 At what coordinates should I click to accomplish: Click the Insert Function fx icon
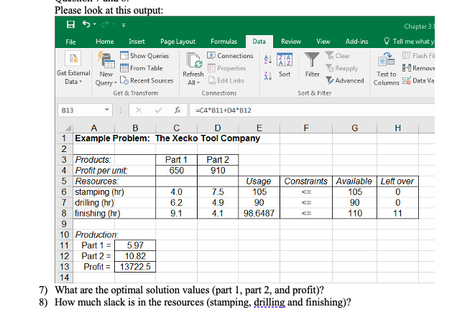(177, 110)
